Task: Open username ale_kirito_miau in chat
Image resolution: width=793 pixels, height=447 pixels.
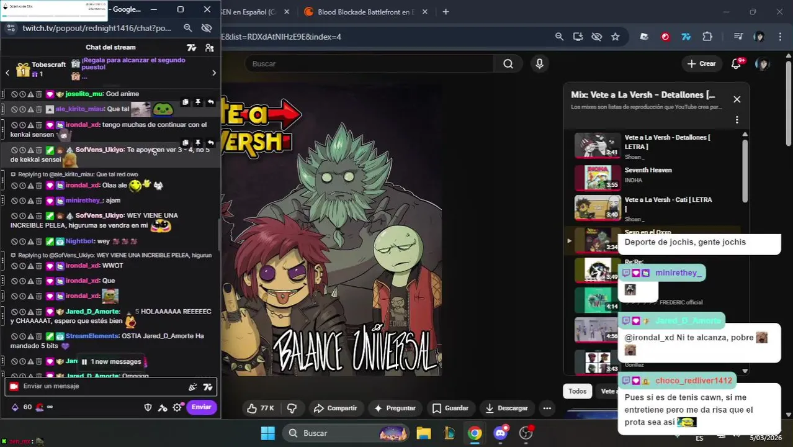Action: [x=79, y=109]
